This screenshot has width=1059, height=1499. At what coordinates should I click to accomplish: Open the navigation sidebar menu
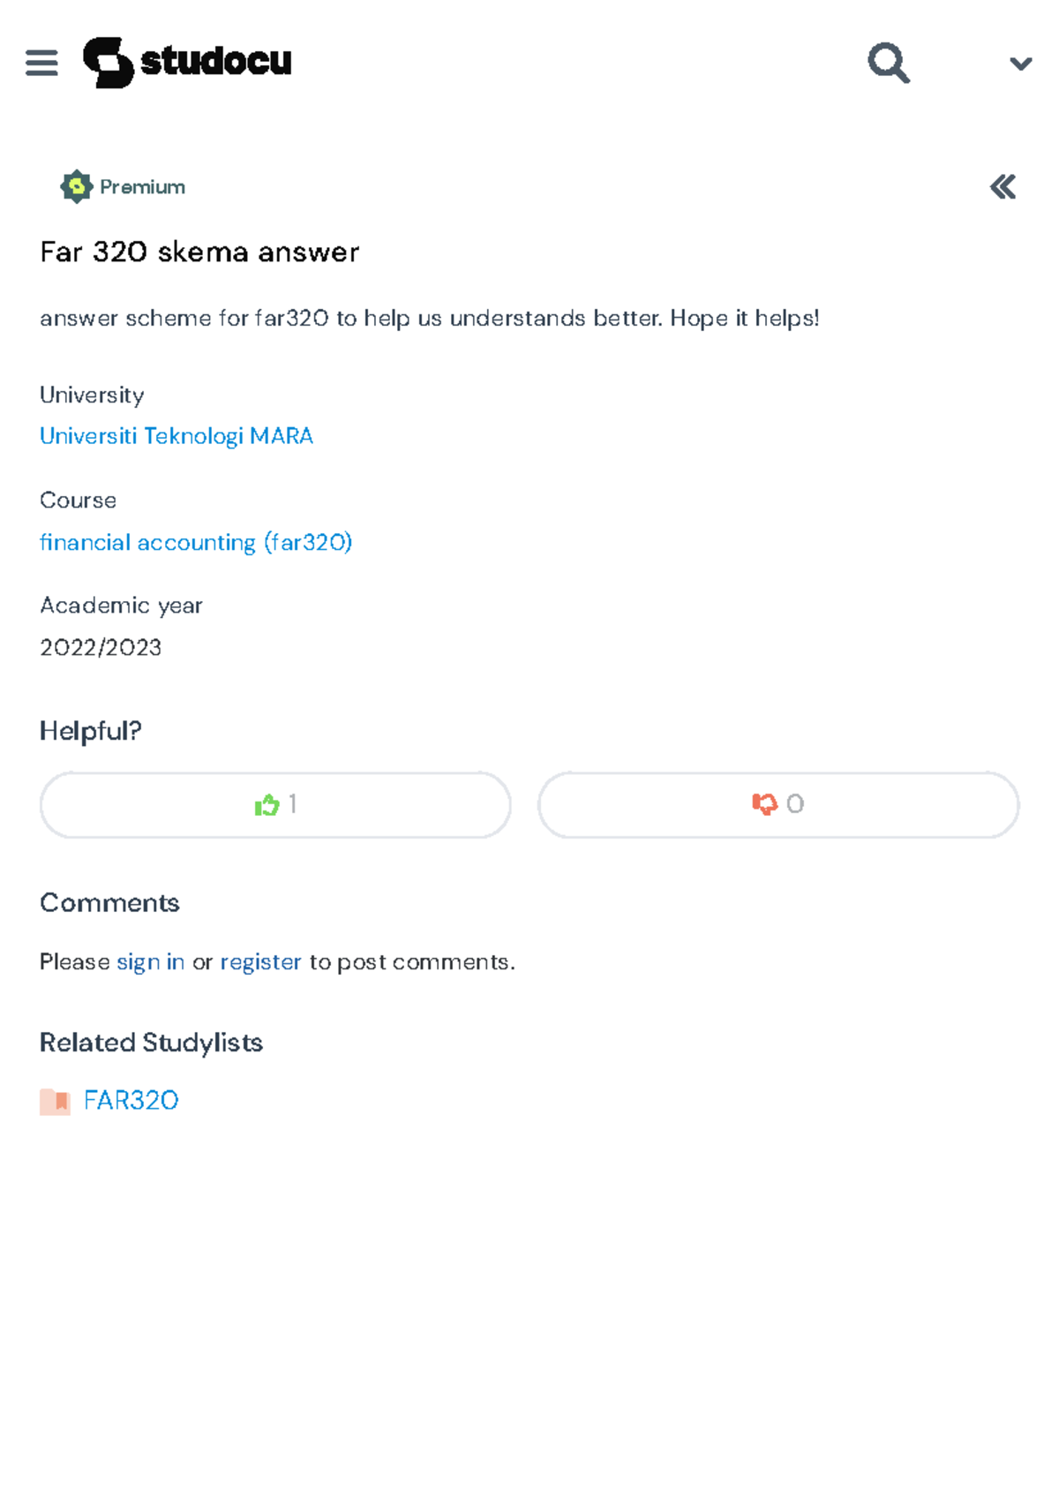pos(41,63)
